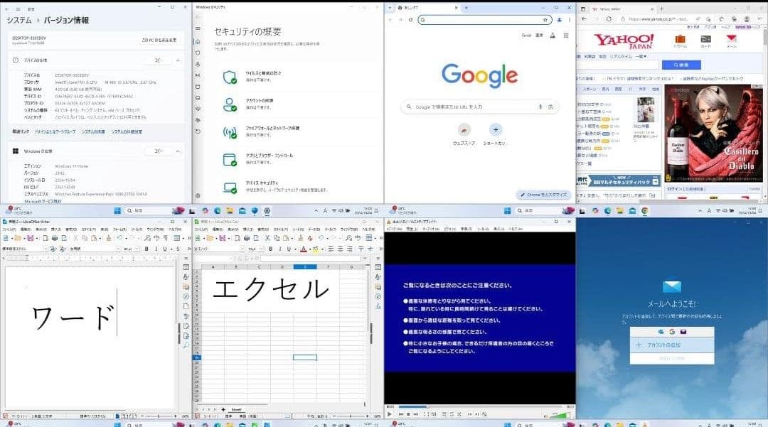
Task: Click the Bold button in LibreOffice Writer
Action: pos(146,249)
